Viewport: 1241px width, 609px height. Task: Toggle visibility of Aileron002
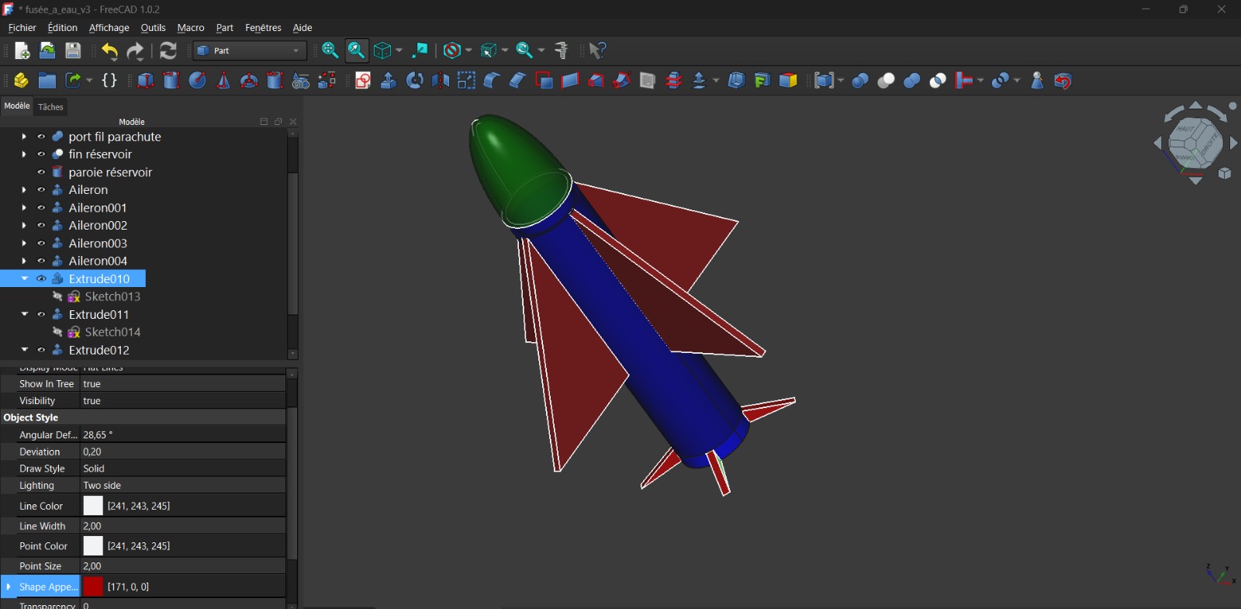41,226
